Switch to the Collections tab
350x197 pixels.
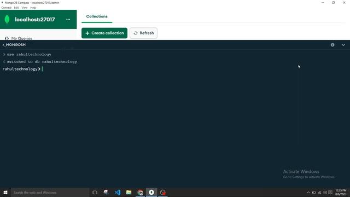[x=97, y=16]
